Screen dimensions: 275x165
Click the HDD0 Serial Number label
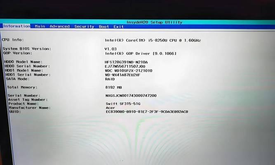click(27, 66)
